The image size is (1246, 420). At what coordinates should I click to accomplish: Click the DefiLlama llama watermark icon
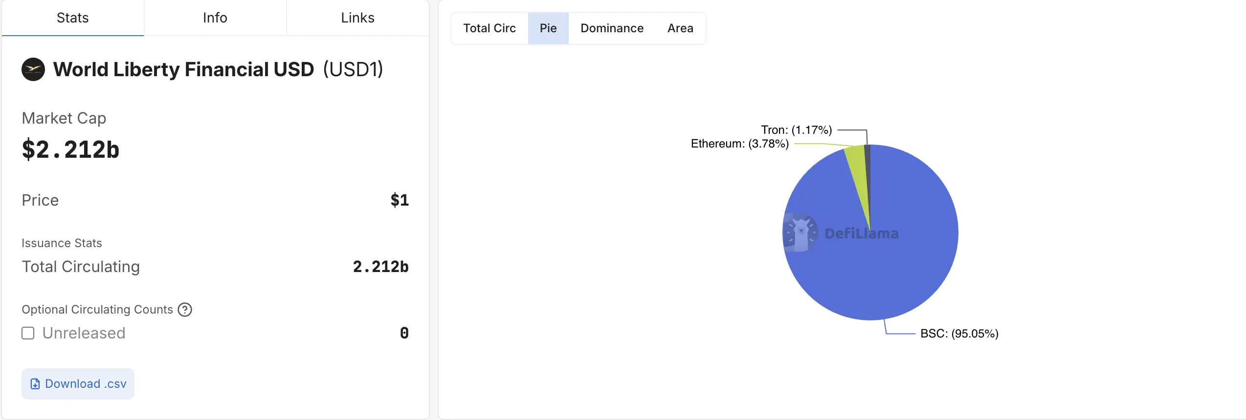point(800,233)
